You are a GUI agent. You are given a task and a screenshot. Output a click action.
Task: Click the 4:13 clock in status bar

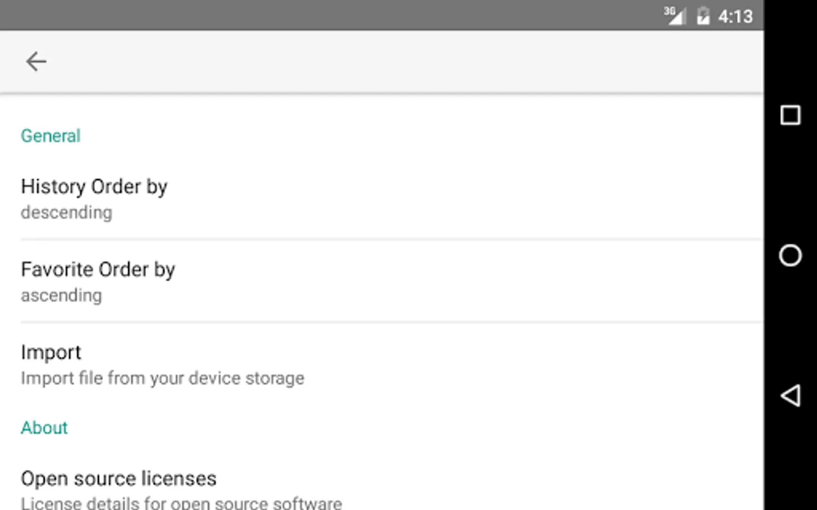[735, 16]
